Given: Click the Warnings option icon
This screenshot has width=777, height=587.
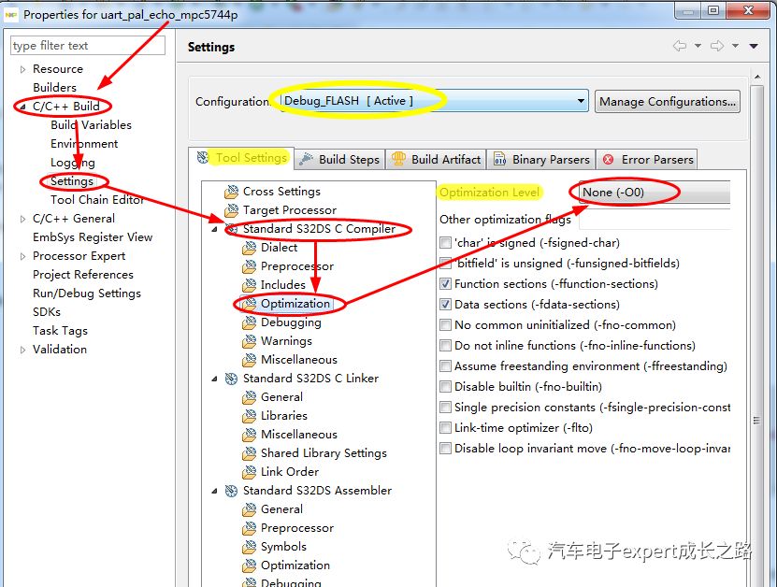Looking at the screenshot, I should pos(250,341).
